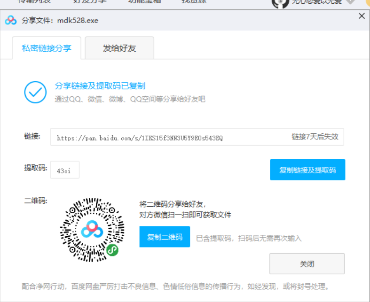Click the Baidu Netdisk logo in title bar
This screenshot has width=370, height=302.
click(x=11, y=20)
